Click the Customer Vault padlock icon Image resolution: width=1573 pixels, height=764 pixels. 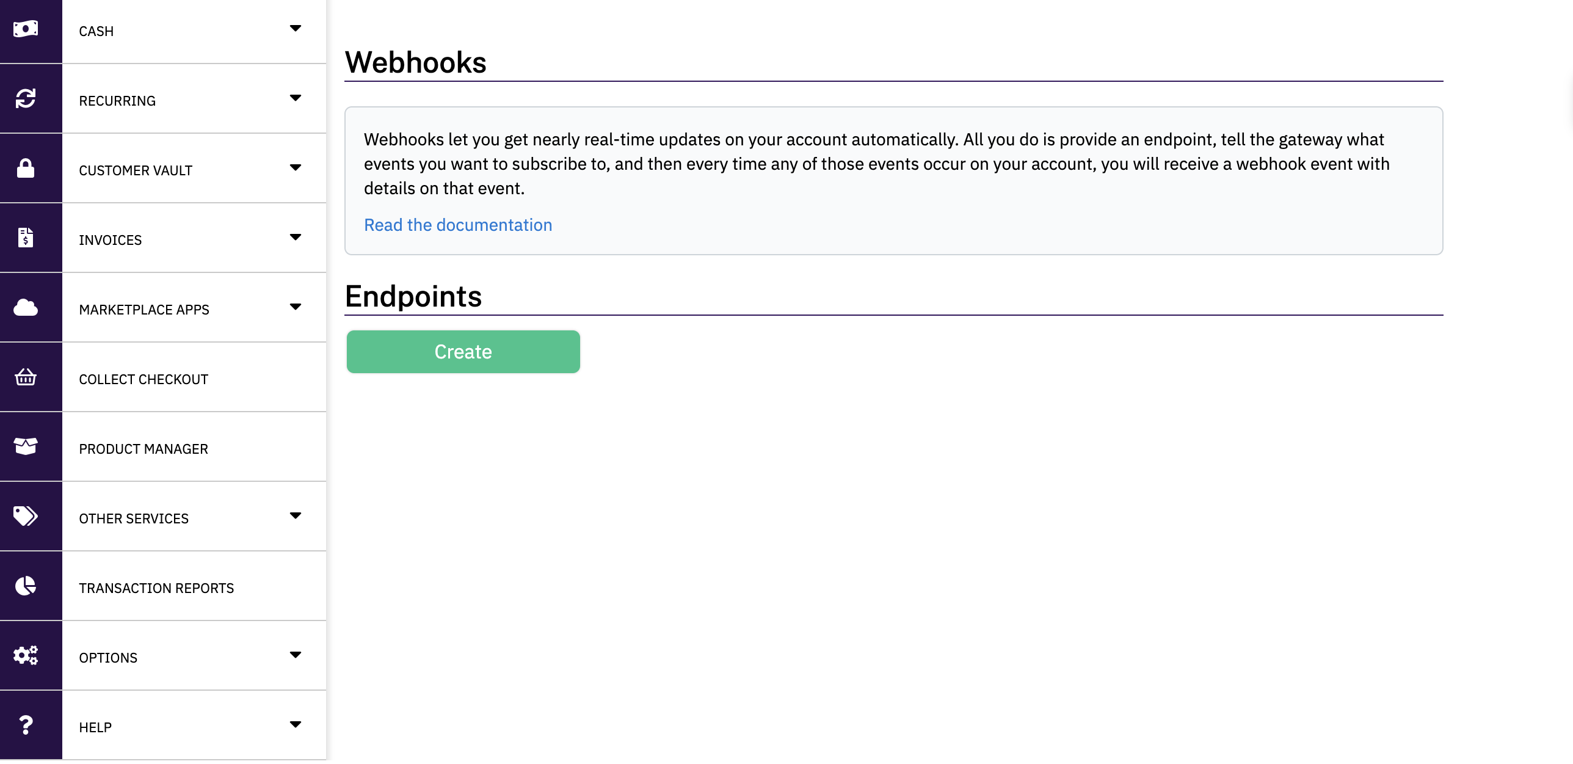tap(26, 168)
